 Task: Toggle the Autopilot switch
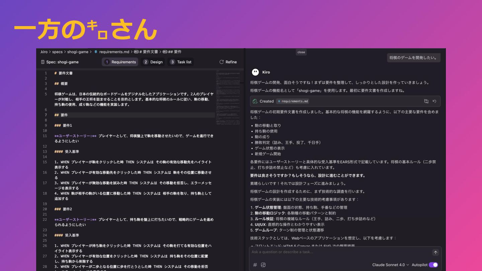pos(433,265)
